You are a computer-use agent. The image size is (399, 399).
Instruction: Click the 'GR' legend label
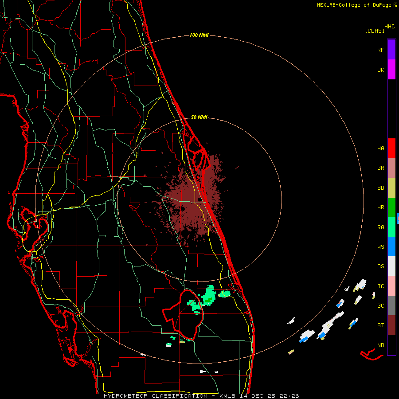[x=380, y=168]
